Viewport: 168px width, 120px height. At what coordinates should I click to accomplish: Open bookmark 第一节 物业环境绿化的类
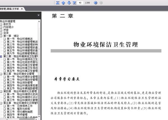tap(22, 94)
